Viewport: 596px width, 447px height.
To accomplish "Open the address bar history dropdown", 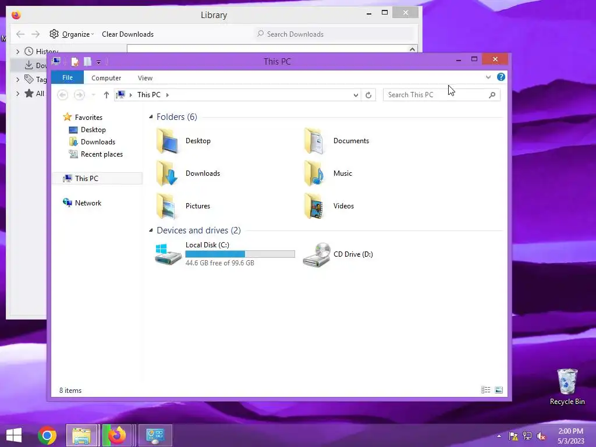I will click(356, 95).
